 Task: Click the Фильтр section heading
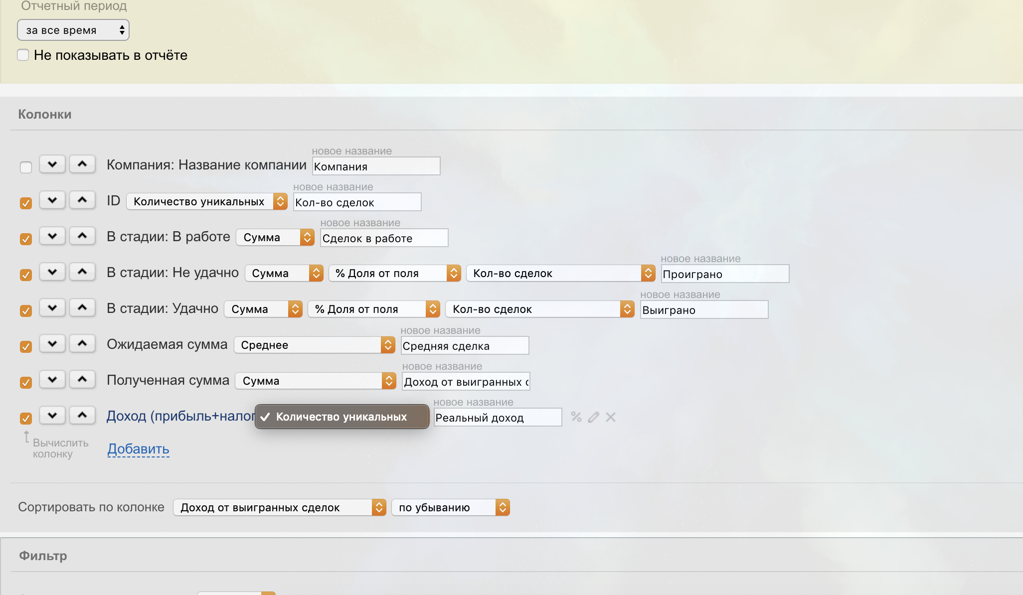pos(43,556)
